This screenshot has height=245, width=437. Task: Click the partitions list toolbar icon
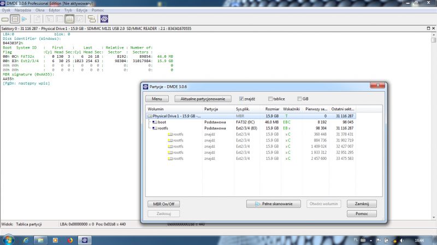(x=15, y=19)
